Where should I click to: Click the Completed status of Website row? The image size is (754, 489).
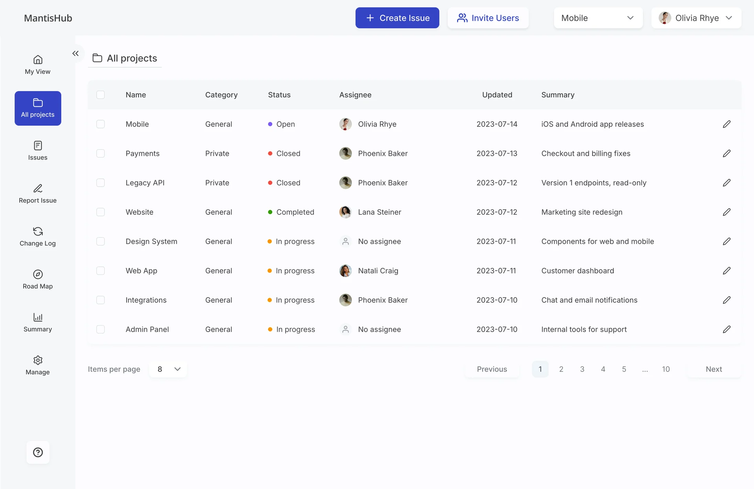(291, 212)
